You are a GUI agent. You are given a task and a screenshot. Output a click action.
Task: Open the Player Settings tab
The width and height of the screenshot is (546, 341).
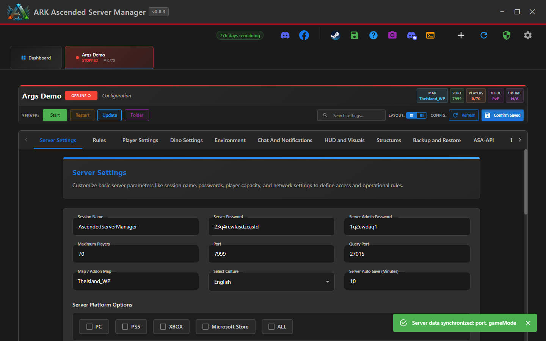pyautogui.click(x=140, y=140)
